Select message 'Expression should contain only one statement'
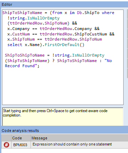 72,144
